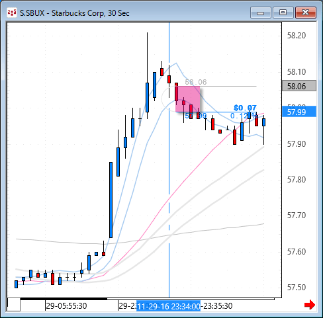Click the 0.12% percentage label
The width and height of the screenshot is (323, 318).
(x=244, y=116)
